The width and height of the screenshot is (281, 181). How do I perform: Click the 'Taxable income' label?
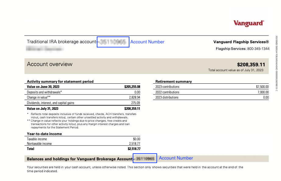[37, 139]
